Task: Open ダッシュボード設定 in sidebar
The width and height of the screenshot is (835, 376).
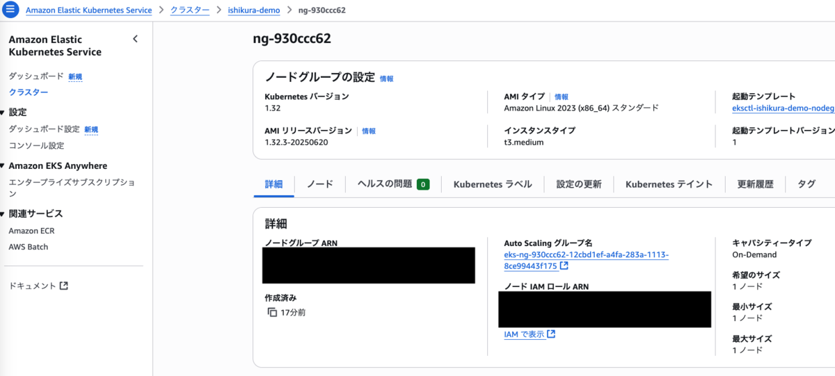Action: 44,129
